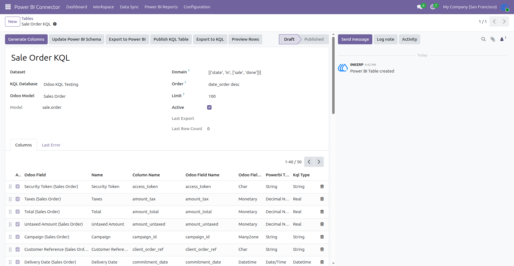The width and height of the screenshot is (514, 266).
Task: Open the activities clock icon
Action: [433, 7]
